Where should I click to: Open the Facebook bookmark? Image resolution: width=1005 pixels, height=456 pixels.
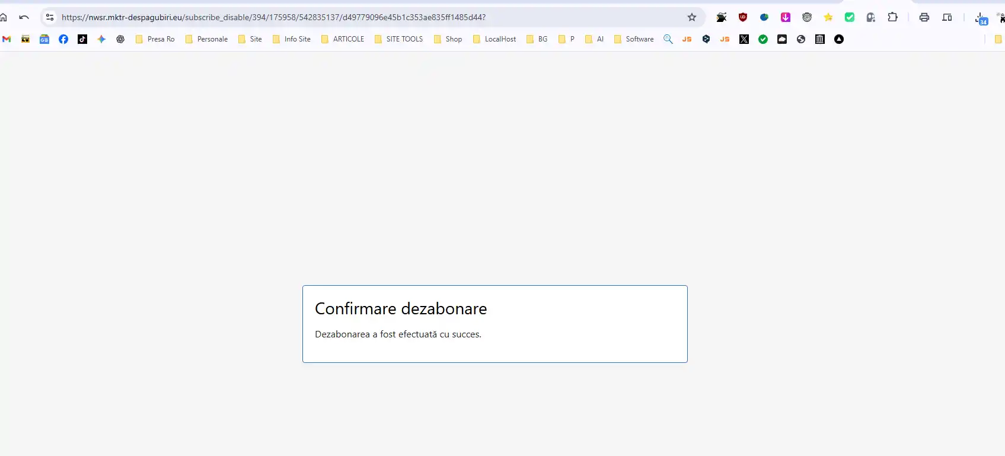point(63,39)
